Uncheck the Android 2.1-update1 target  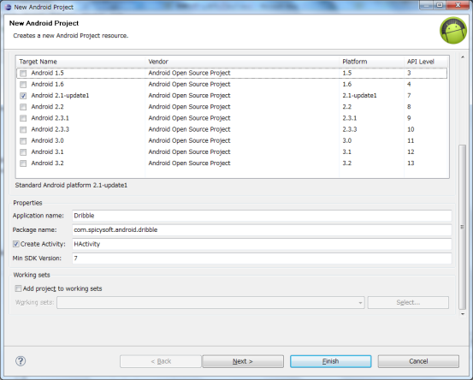click(x=23, y=96)
